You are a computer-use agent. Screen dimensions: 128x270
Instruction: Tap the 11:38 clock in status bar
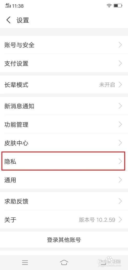click(x=18, y=6)
